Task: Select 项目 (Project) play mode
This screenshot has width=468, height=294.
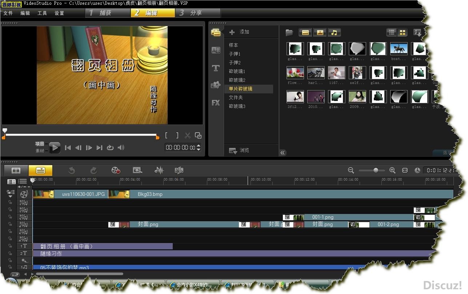Action: [40, 144]
